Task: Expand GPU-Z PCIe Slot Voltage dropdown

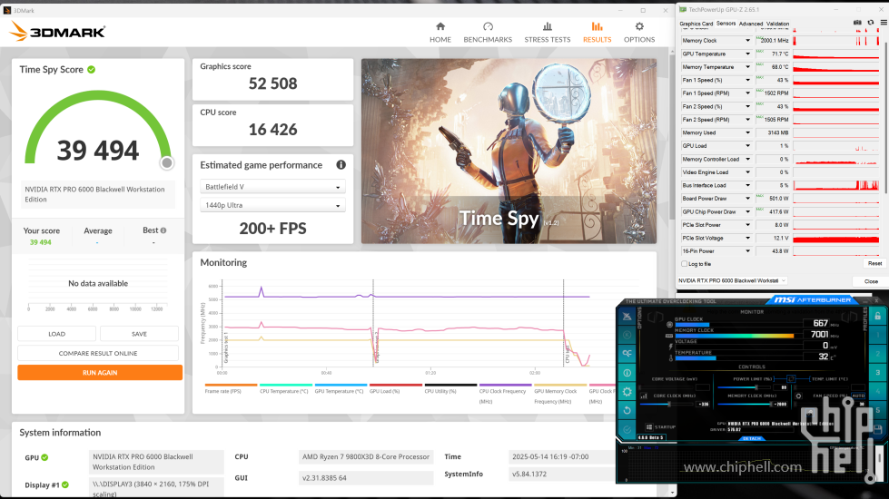Action: (x=747, y=238)
